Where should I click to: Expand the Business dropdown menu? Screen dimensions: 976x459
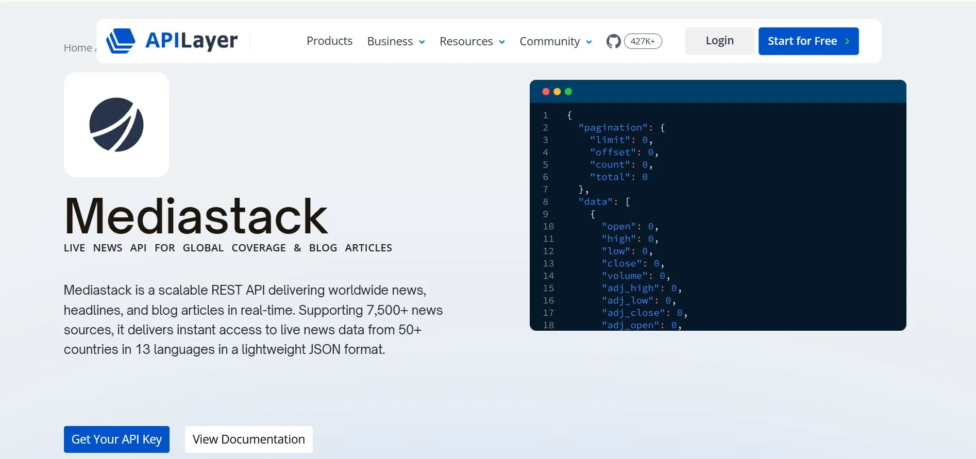coord(396,41)
